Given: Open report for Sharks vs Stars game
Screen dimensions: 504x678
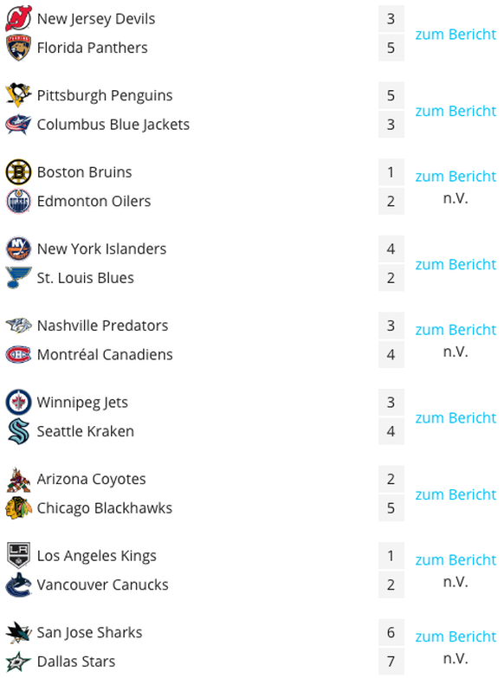Looking at the screenshot, I should [x=456, y=636].
